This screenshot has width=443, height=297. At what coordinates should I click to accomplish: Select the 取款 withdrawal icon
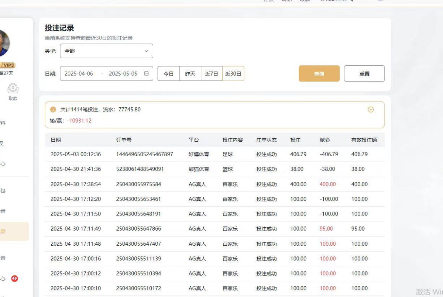(x=13, y=89)
